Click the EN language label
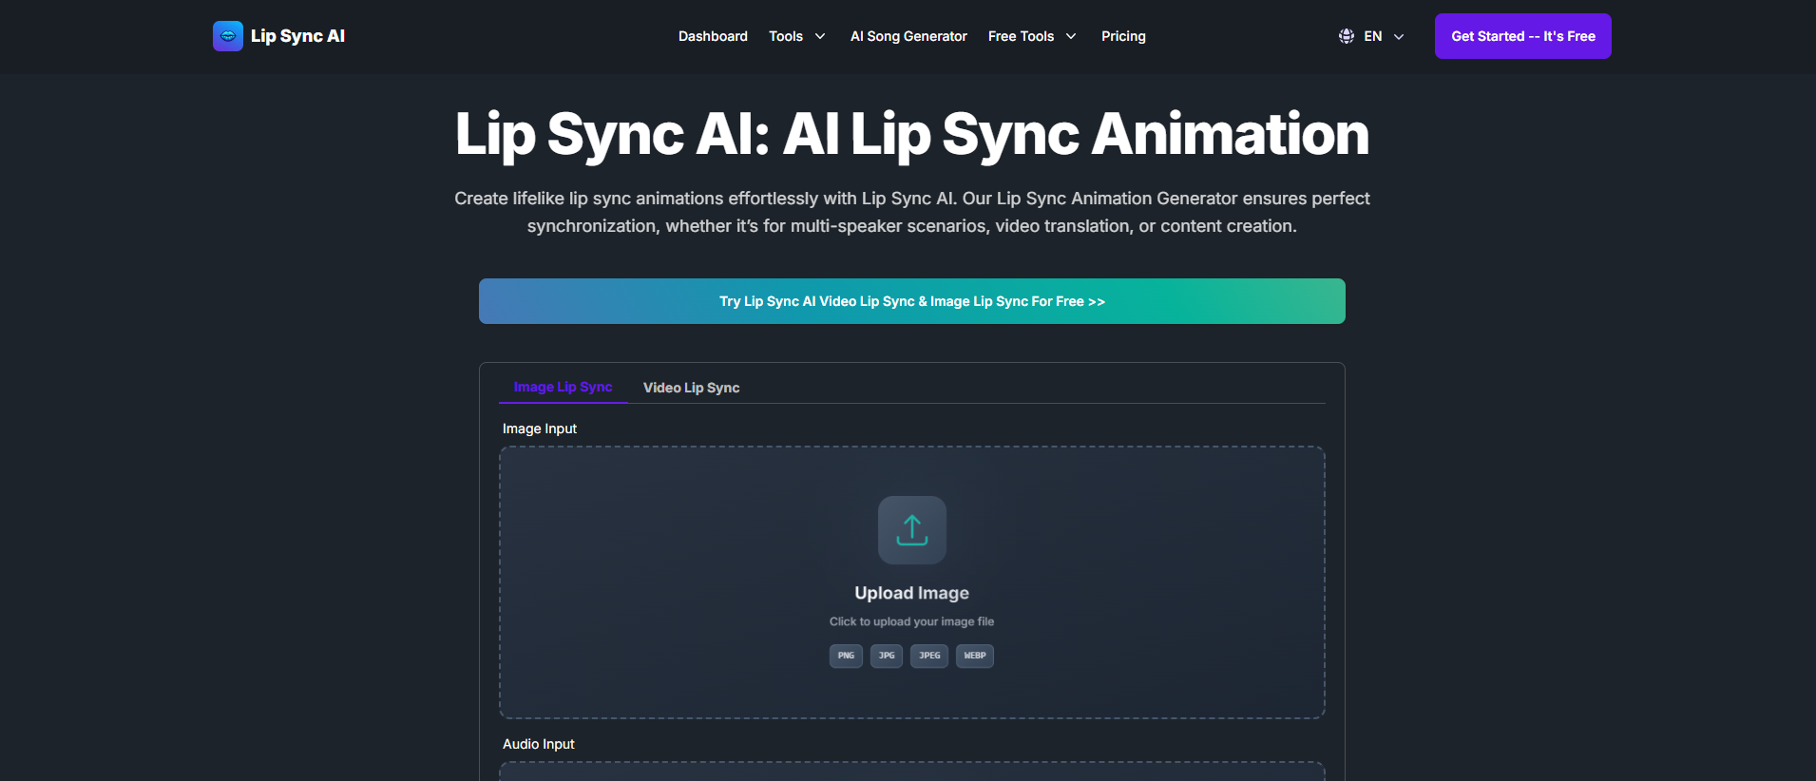 [x=1373, y=36]
